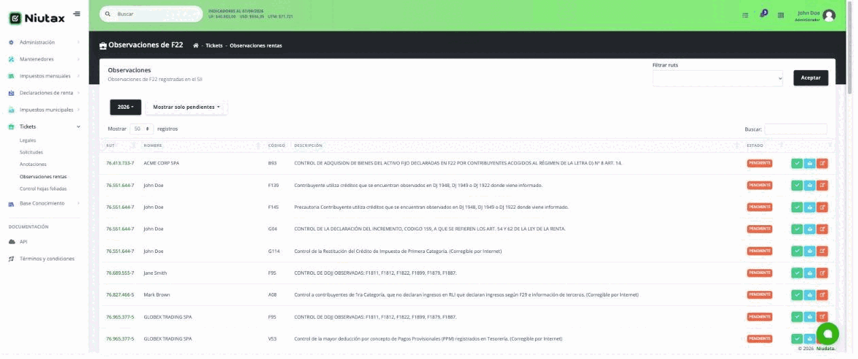The height and width of the screenshot is (359, 858).
Task: Open RUT link 76.413.733-7
Action: tap(120, 163)
